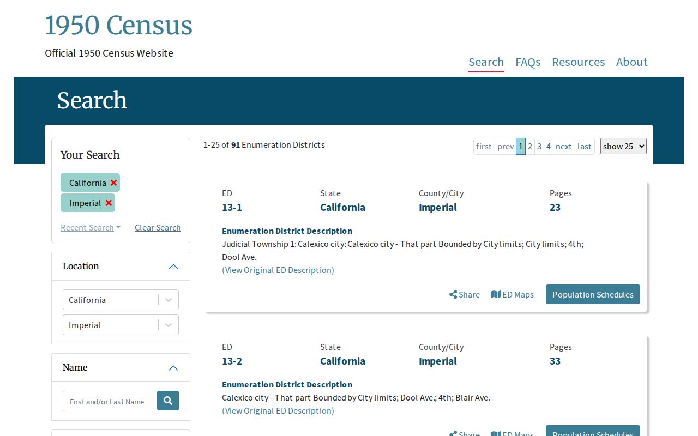The height and width of the screenshot is (436, 698).
Task: Collapse the Name panel chevron
Action: [173, 368]
